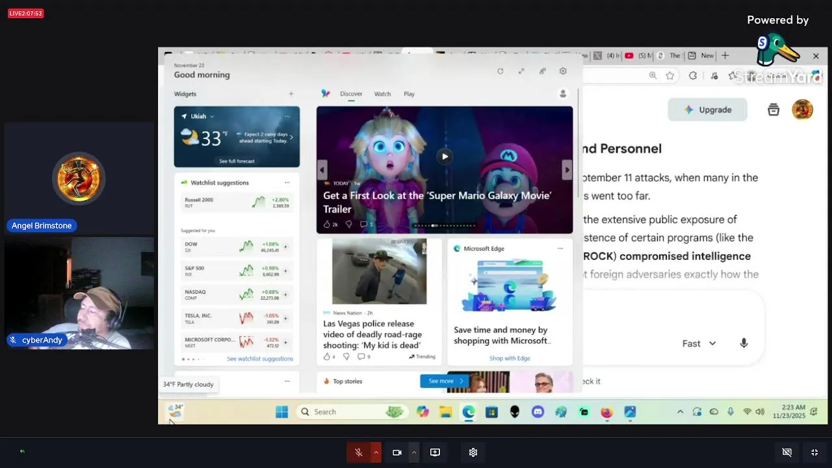Open Firefox from taskbar
832x468 pixels.
pos(606,411)
